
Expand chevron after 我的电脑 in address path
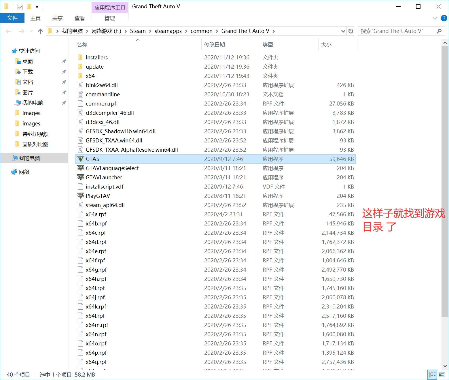pos(87,31)
